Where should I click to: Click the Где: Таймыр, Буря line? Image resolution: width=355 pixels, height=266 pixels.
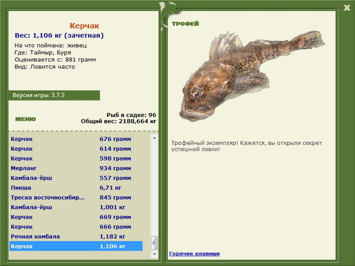[x=43, y=53]
